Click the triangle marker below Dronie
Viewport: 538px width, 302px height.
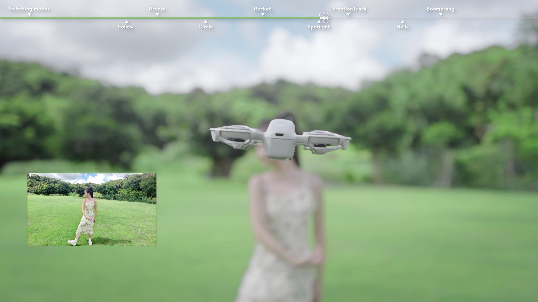pyautogui.click(x=157, y=15)
